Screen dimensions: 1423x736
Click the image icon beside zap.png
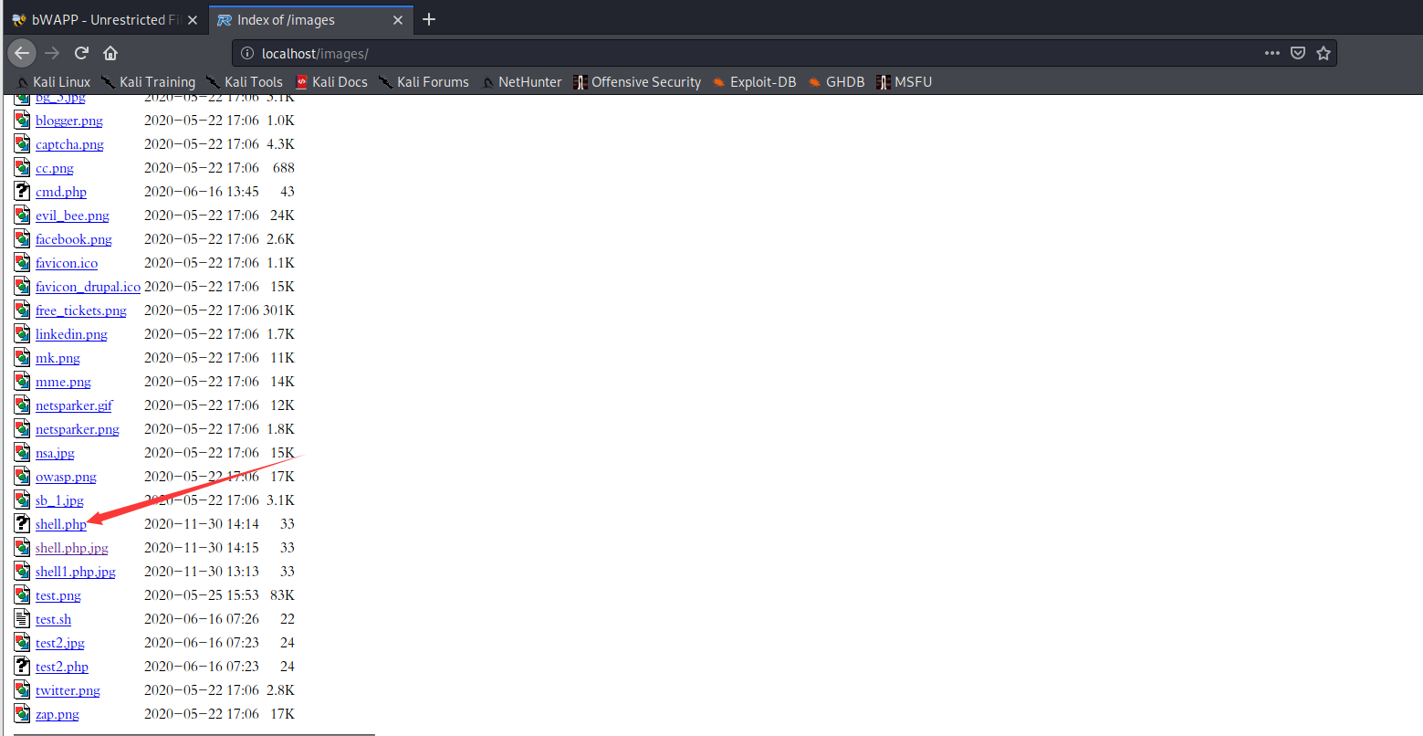point(22,713)
